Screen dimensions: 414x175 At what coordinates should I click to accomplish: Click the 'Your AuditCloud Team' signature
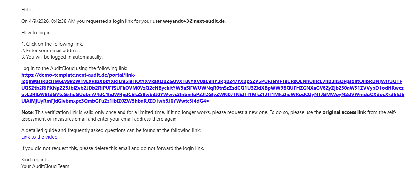tap(45, 166)
